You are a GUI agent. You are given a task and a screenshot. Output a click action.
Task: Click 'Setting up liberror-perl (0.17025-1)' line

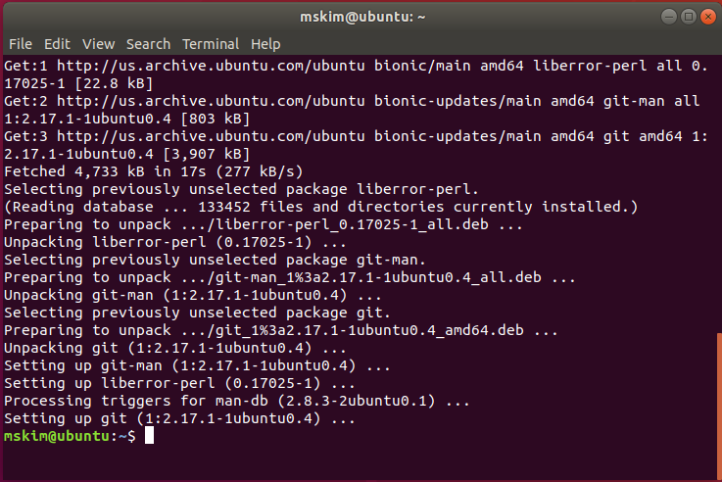[179, 383]
